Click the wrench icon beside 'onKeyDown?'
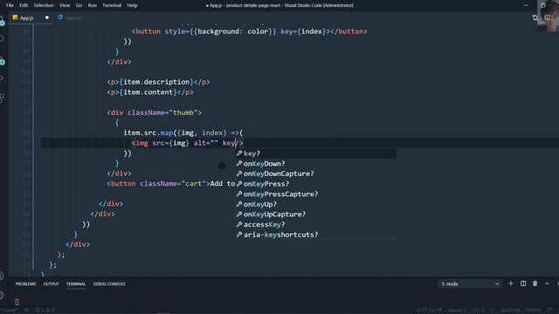Viewport: 559px width, 314px height. pyautogui.click(x=239, y=163)
